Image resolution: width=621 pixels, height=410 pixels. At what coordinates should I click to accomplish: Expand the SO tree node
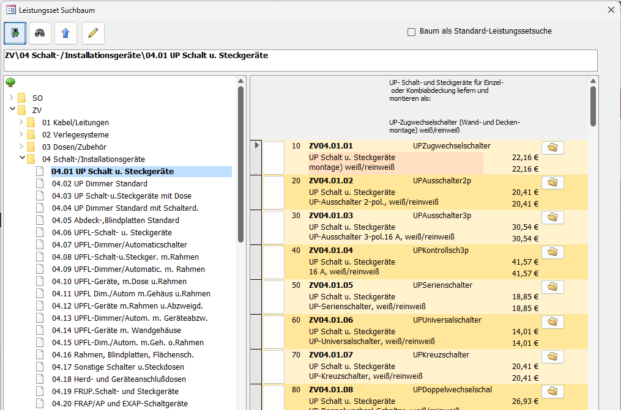[x=12, y=98]
